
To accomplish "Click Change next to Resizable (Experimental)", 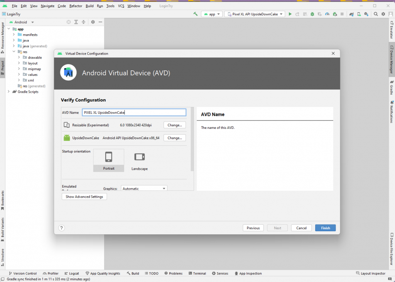I will (175, 125).
